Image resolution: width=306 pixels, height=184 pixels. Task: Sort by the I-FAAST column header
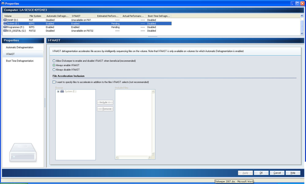[82, 16]
